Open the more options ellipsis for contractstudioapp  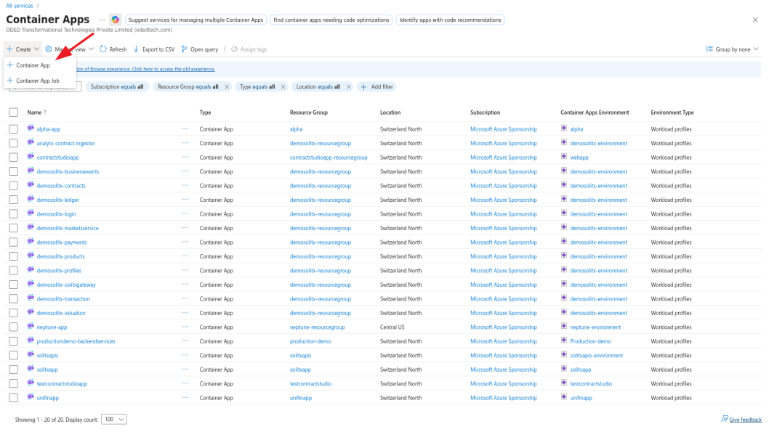[x=185, y=158]
